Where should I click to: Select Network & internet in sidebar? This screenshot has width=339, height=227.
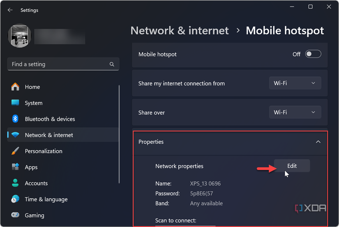pos(49,135)
